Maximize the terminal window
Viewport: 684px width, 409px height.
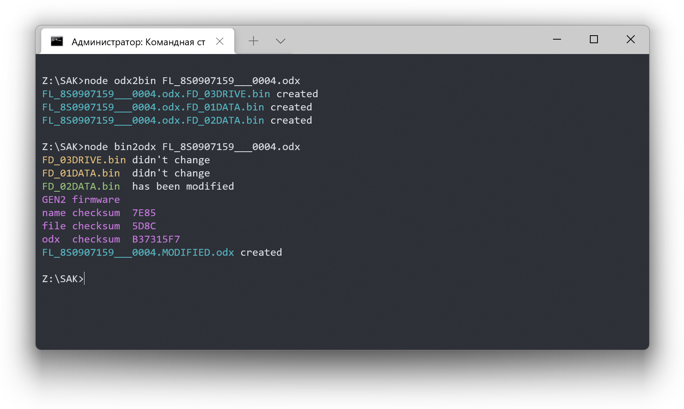tap(594, 39)
